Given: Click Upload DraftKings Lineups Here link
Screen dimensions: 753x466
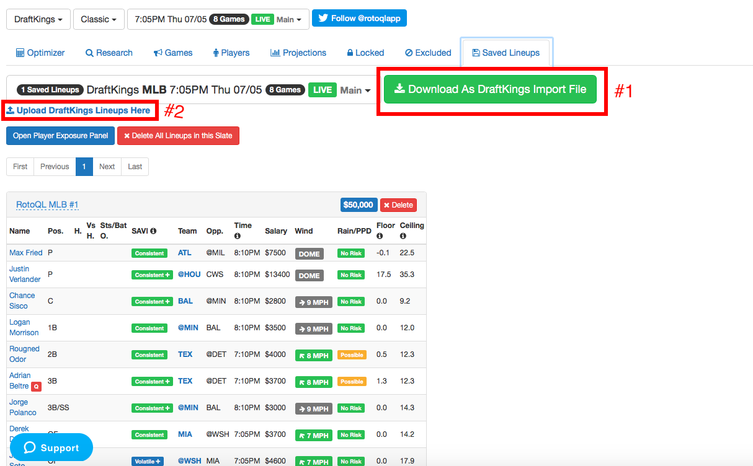Looking at the screenshot, I should 78,110.
